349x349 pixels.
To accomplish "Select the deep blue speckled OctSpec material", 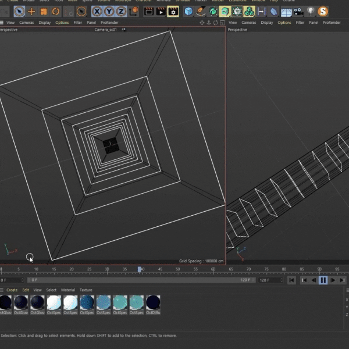I will [x=87, y=305].
